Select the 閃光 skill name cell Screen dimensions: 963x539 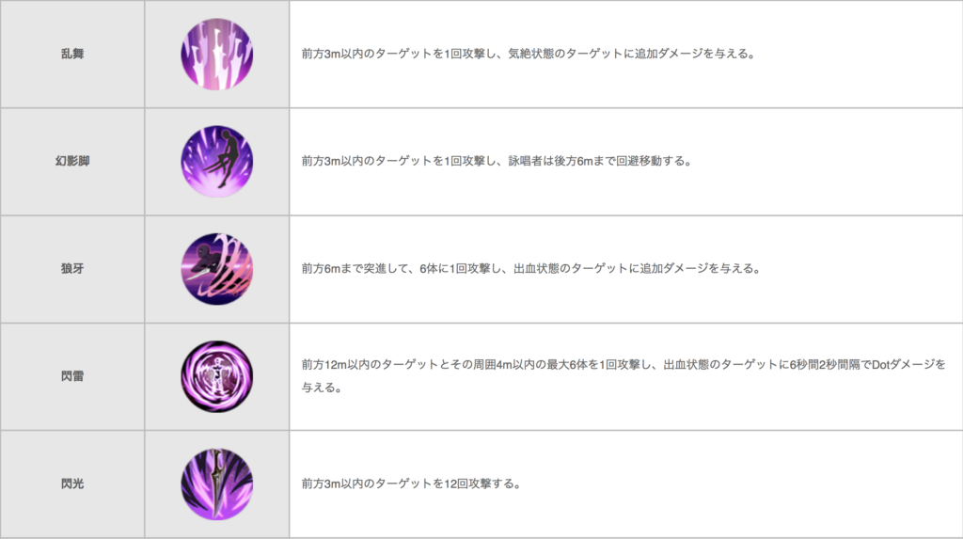[72, 484]
